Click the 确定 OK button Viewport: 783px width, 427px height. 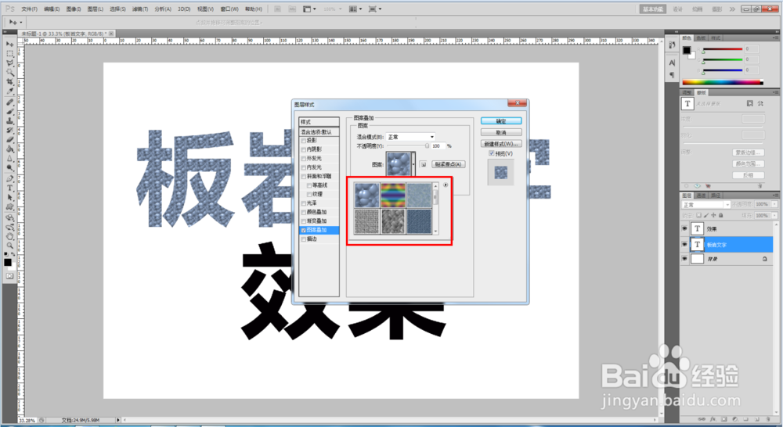click(x=501, y=121)
